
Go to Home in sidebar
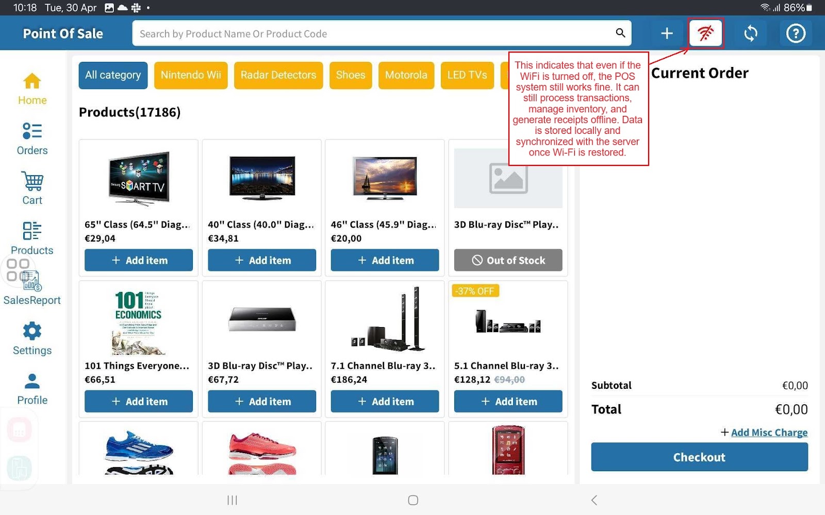click(32, 89)
